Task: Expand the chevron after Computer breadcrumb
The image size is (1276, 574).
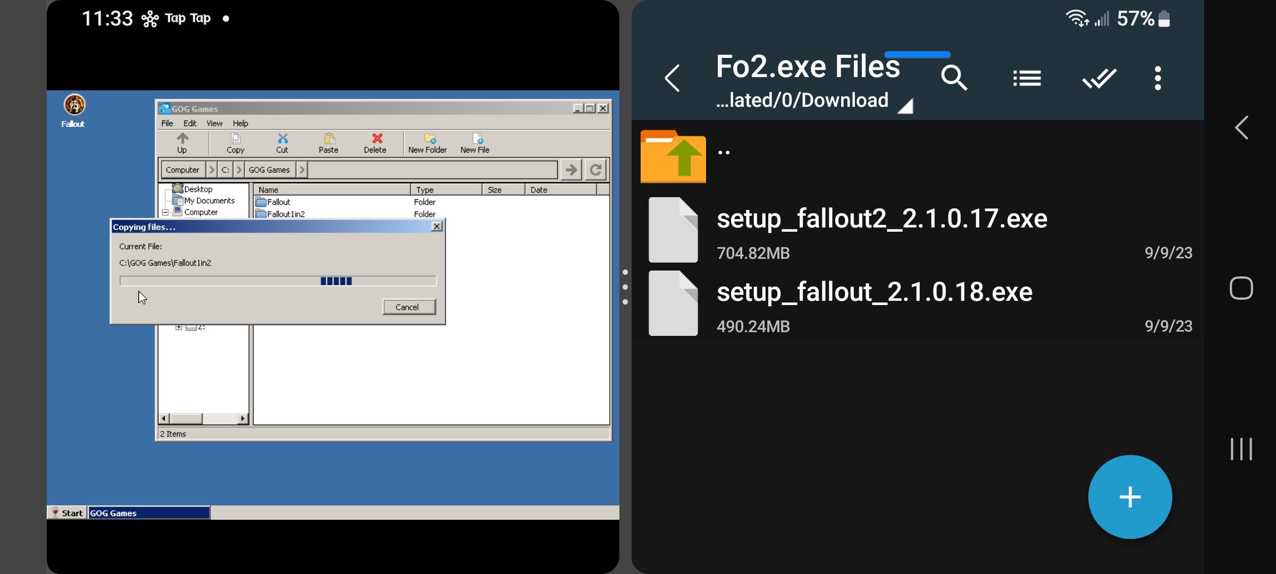Action: coord(212,170)
